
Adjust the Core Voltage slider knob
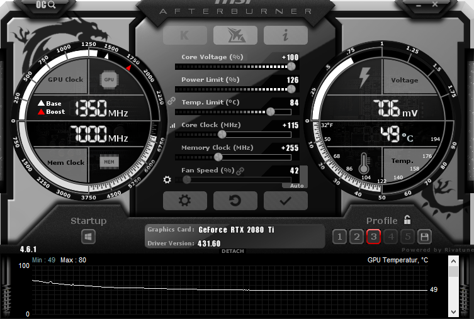point(291,67)
